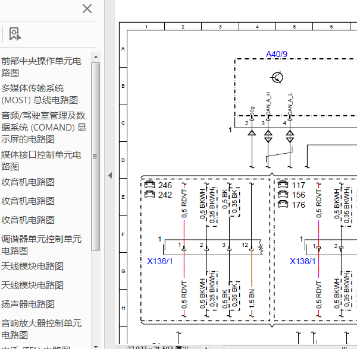This screenshot has width=357, height=349.
Task: Open bookmark 音频/驾驶室管理及数据系统 (COMAND) 显示屏的电路图
Action: [x=43, y=127]
